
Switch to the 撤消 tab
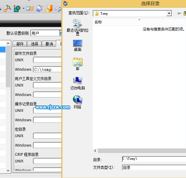[x=49, y=44]
